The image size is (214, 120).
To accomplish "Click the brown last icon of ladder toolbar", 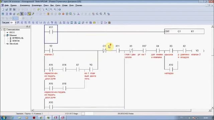I will (x=109, y=23).
